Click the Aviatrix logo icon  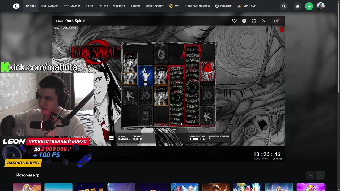217,6
